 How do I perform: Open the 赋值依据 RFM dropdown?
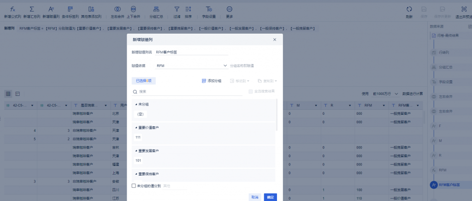coord(192,65)
